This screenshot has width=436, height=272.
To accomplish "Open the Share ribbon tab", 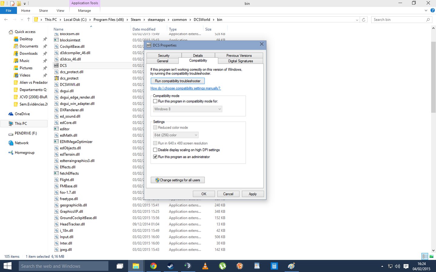I will click(43, 11).
